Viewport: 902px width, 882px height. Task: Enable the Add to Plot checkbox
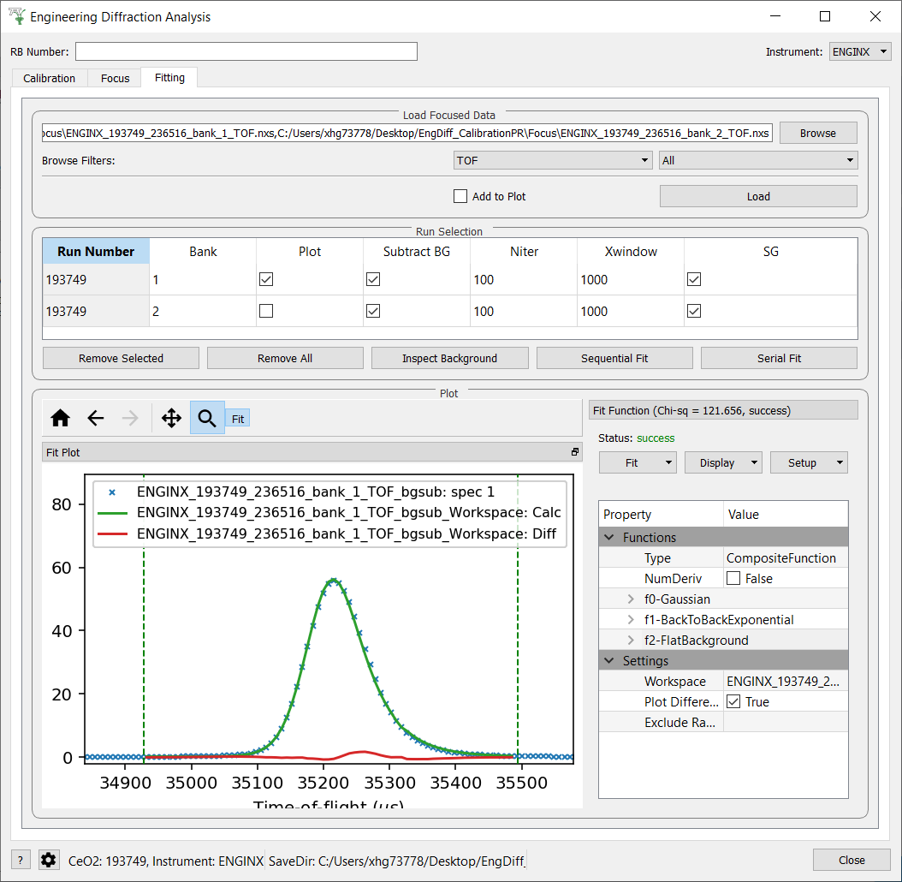(460, 196)
